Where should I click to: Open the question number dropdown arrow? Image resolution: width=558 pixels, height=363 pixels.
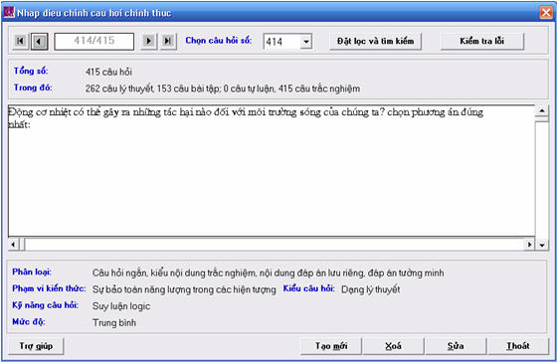tap(305, 42)
